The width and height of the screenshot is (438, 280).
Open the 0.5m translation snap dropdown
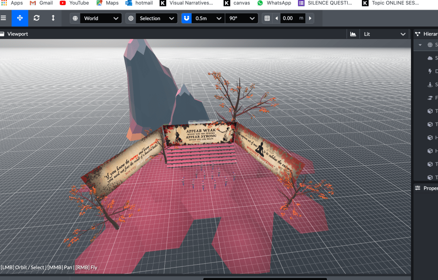click(x=209, y=18)
